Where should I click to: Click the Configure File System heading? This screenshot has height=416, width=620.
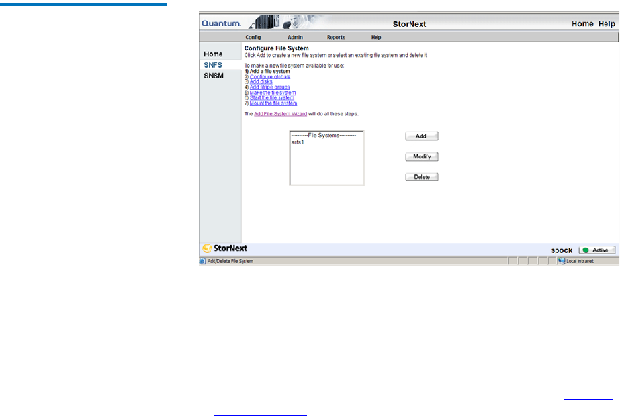coord(277,48)
